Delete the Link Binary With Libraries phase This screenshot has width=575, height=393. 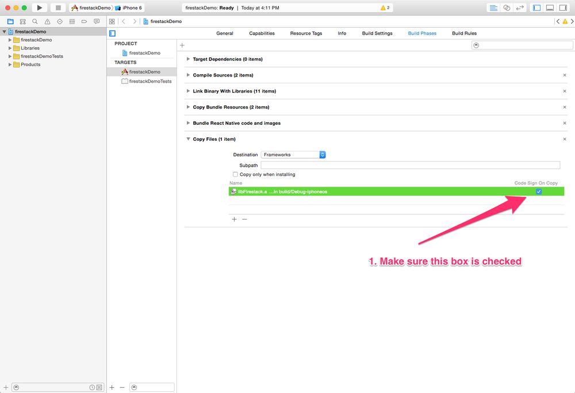tap(565, 91)
